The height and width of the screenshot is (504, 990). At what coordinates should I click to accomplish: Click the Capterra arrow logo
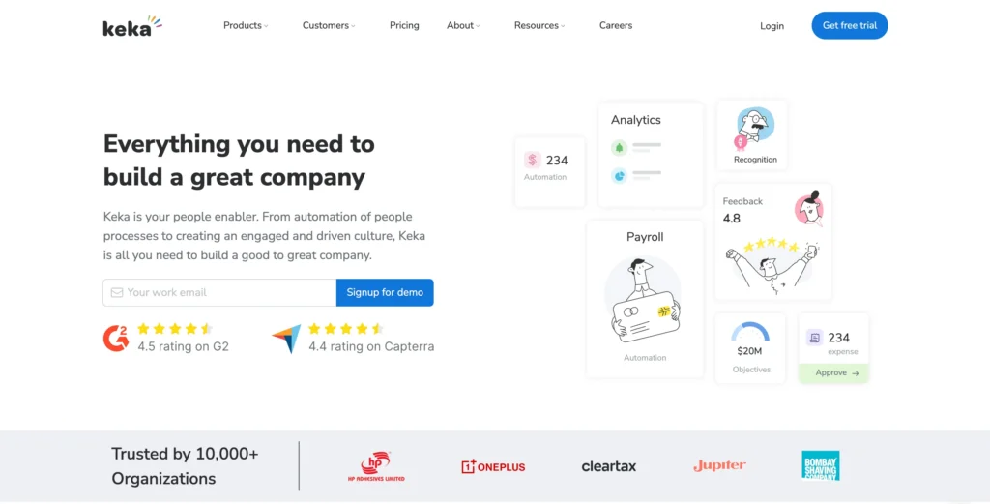tap(286, 340)
